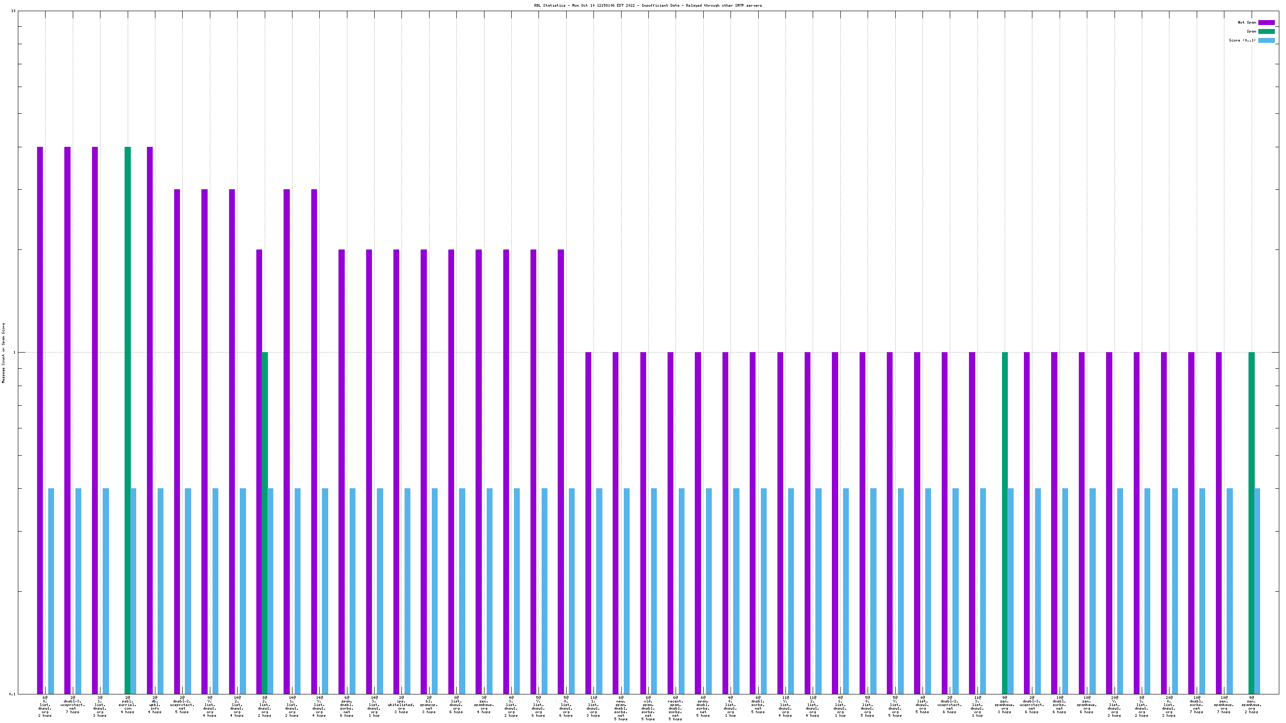This screenshot has height=723, width=1286.
Task: Click the y-axis tick value 1
Action: (14, 353)
